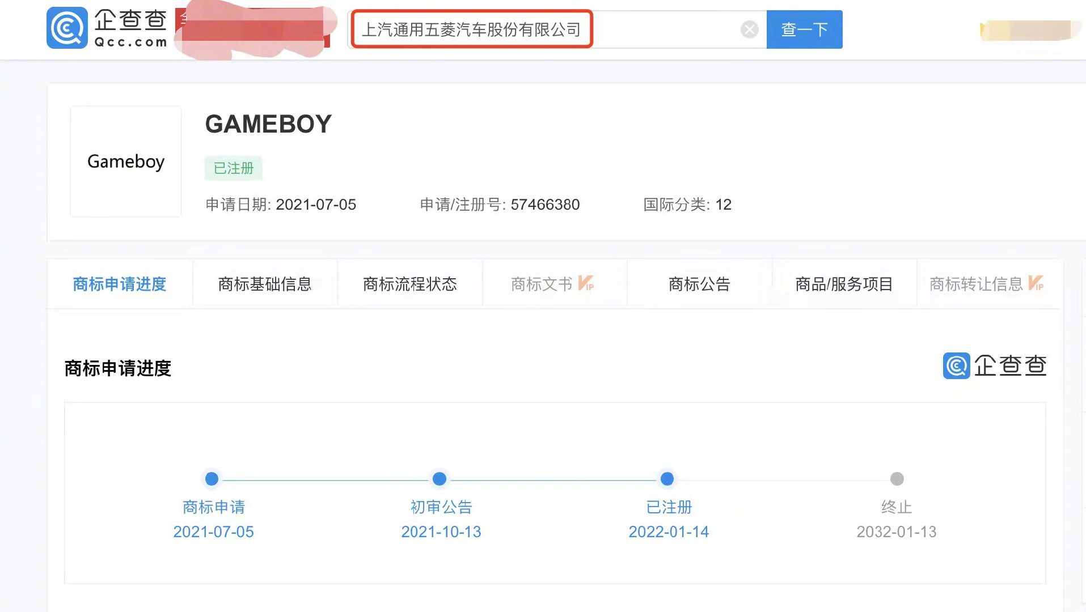Expand the 商品/服务项目 section
Screen dimensions: 1086x612
tap(843, 284)
